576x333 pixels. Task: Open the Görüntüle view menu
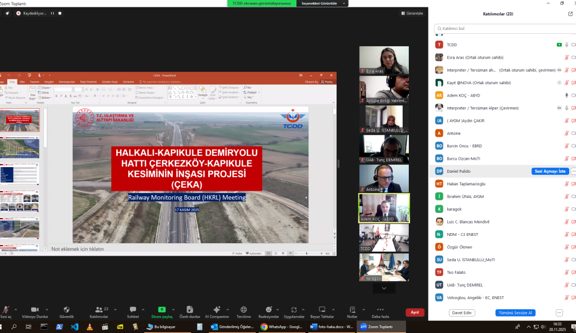(x=412, y=13)
